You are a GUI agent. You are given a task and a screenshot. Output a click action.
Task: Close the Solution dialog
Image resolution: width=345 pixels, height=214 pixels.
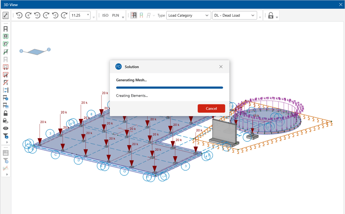(x=221, y=67)
